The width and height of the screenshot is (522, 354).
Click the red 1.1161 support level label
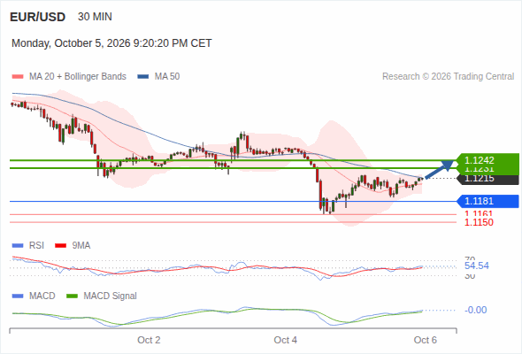pyautogui.click(x=479, y=214)
